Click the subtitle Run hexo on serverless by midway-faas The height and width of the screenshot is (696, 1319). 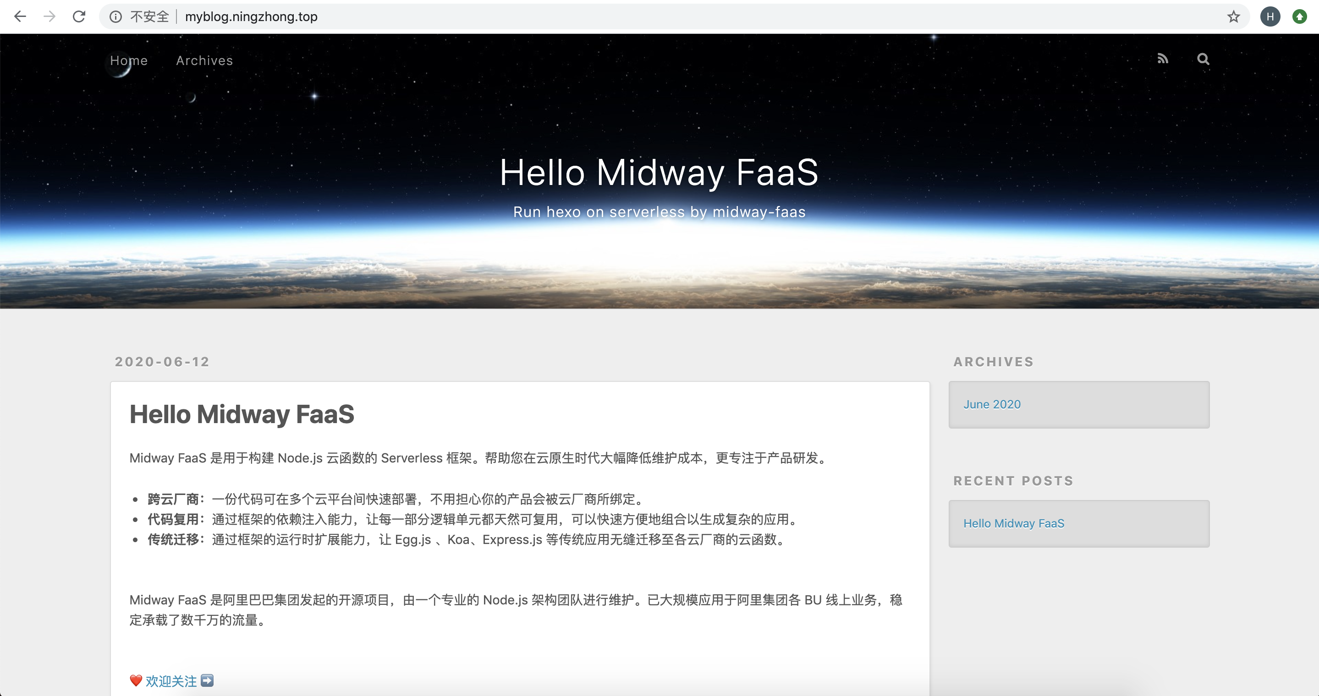pos(659,212)
